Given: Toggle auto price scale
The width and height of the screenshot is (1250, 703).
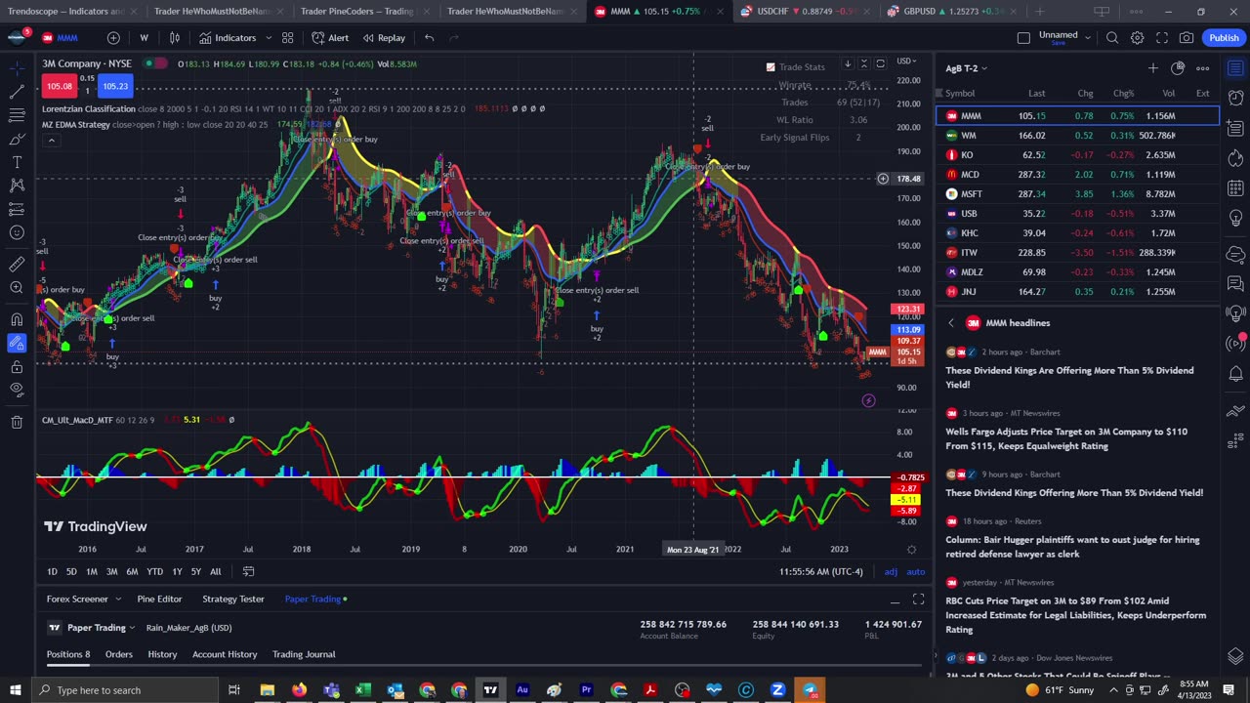Looking at the screenshot, I should [x=916, y=571].
